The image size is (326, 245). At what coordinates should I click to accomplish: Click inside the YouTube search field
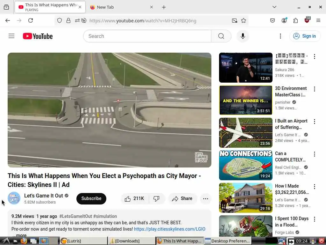pyautogui.click(x=147, y=36)
